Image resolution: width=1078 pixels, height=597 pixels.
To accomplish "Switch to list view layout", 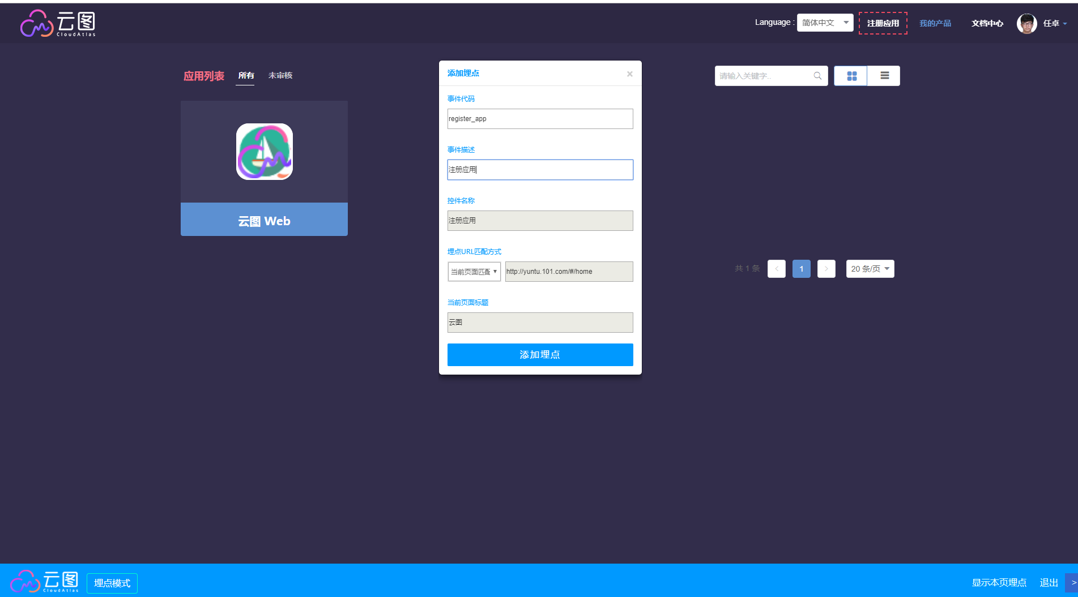I will [x=884, y=76].
